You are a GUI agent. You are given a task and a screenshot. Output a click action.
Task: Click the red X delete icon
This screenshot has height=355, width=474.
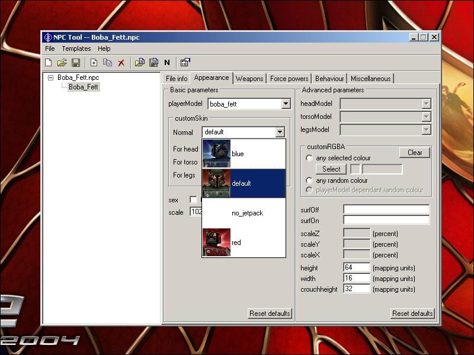click(121, 63)
